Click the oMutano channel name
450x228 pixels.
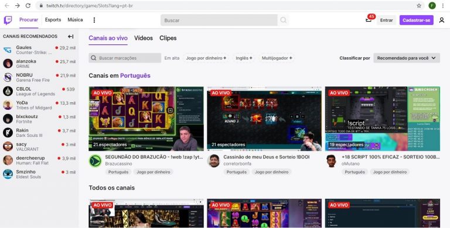(350, 164)
